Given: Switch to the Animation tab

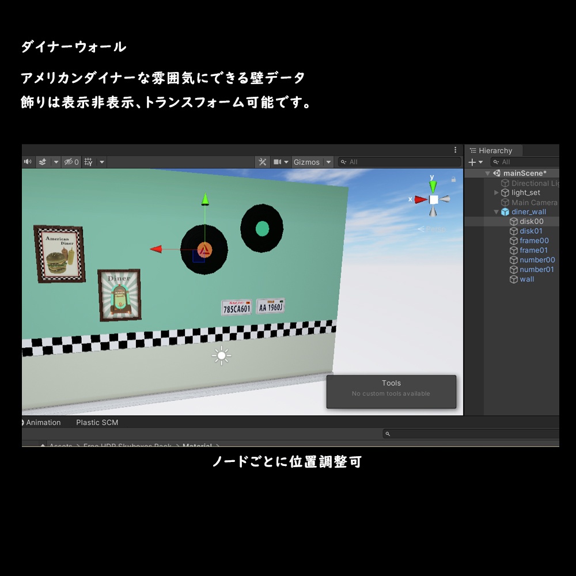Looking at the screenshot, I should [43, 422].
